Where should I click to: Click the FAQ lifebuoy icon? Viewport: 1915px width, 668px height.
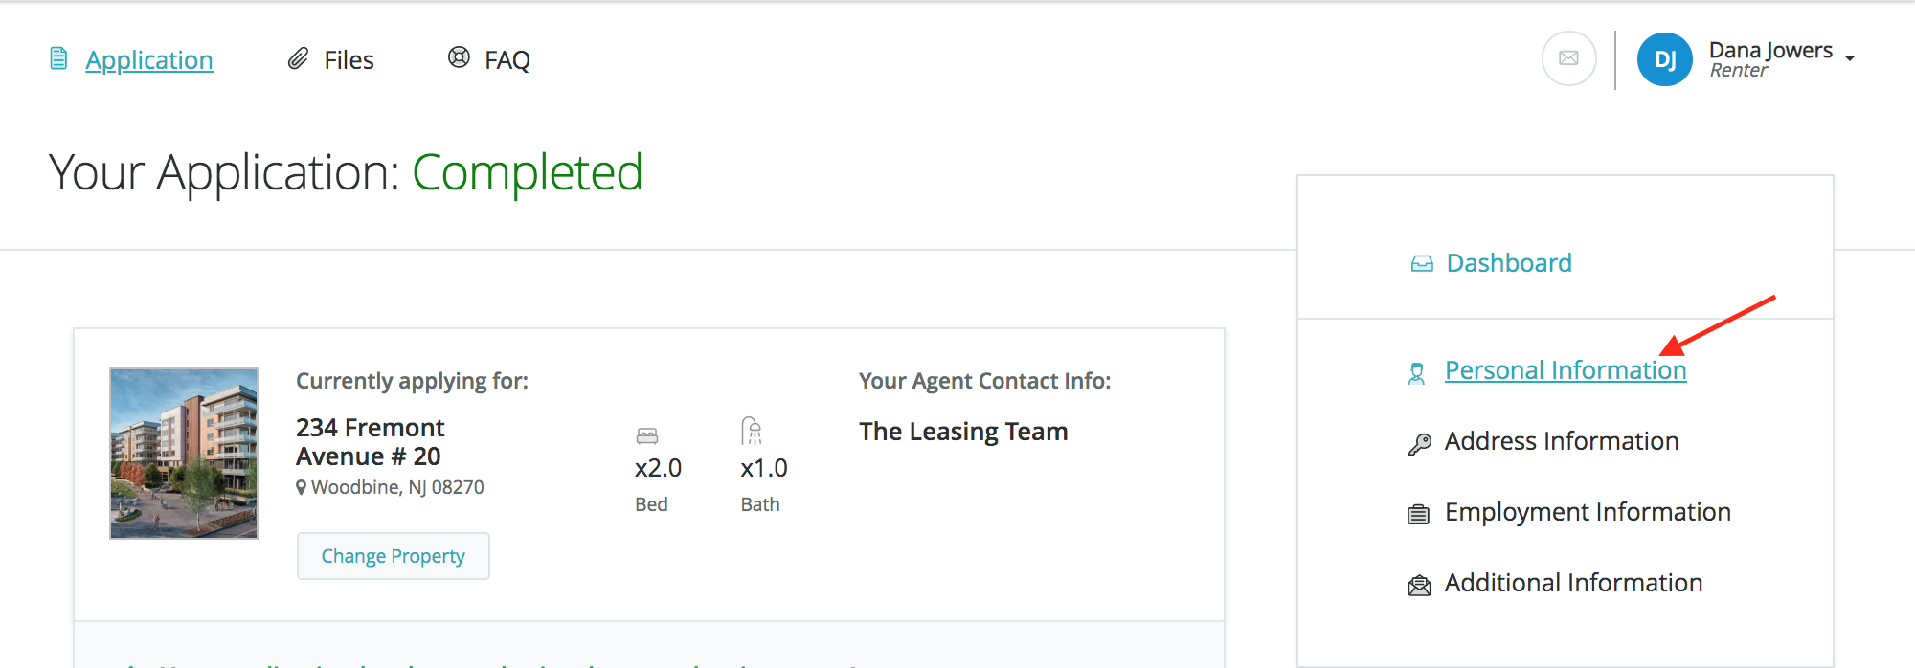460,58
